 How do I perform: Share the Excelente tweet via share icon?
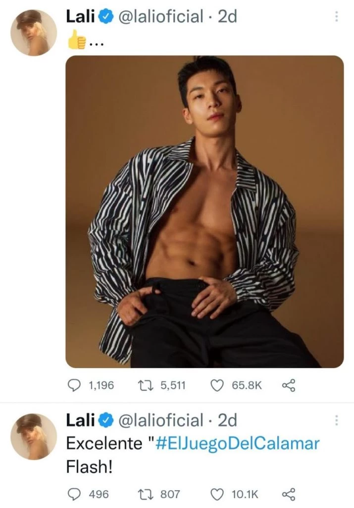[288, 494]
